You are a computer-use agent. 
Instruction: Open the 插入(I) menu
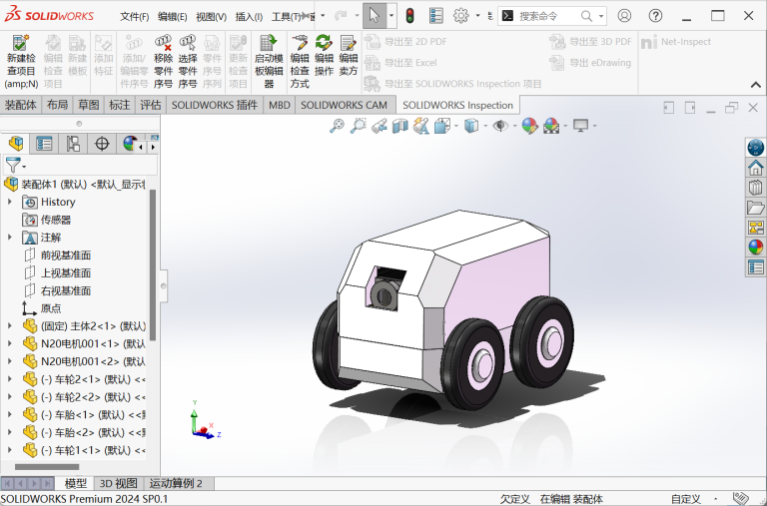pos(249,17)
